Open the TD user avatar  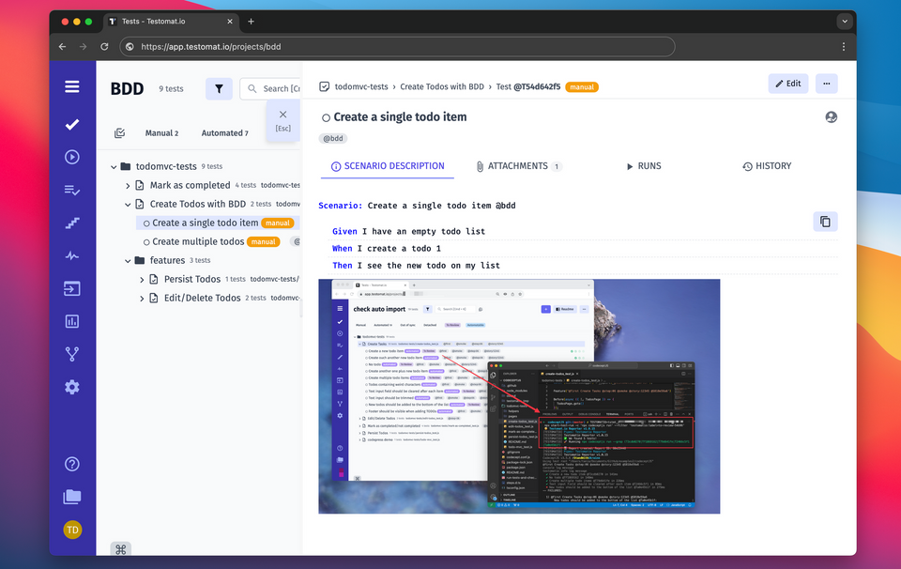[72, 530]
